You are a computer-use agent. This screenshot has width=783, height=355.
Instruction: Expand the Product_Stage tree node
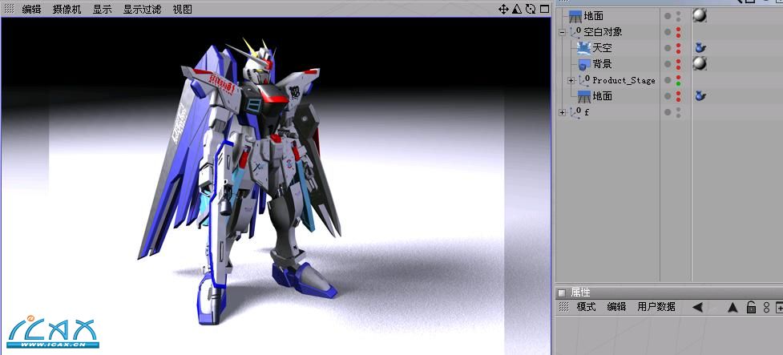coord(571,80)
